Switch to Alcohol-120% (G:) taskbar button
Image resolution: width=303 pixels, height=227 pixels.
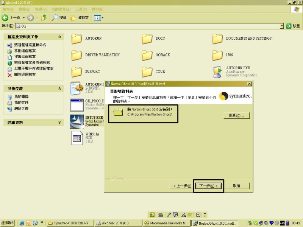point(119,223)
